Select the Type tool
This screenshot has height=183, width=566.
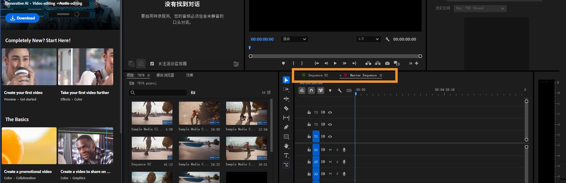tap(286, 155)
